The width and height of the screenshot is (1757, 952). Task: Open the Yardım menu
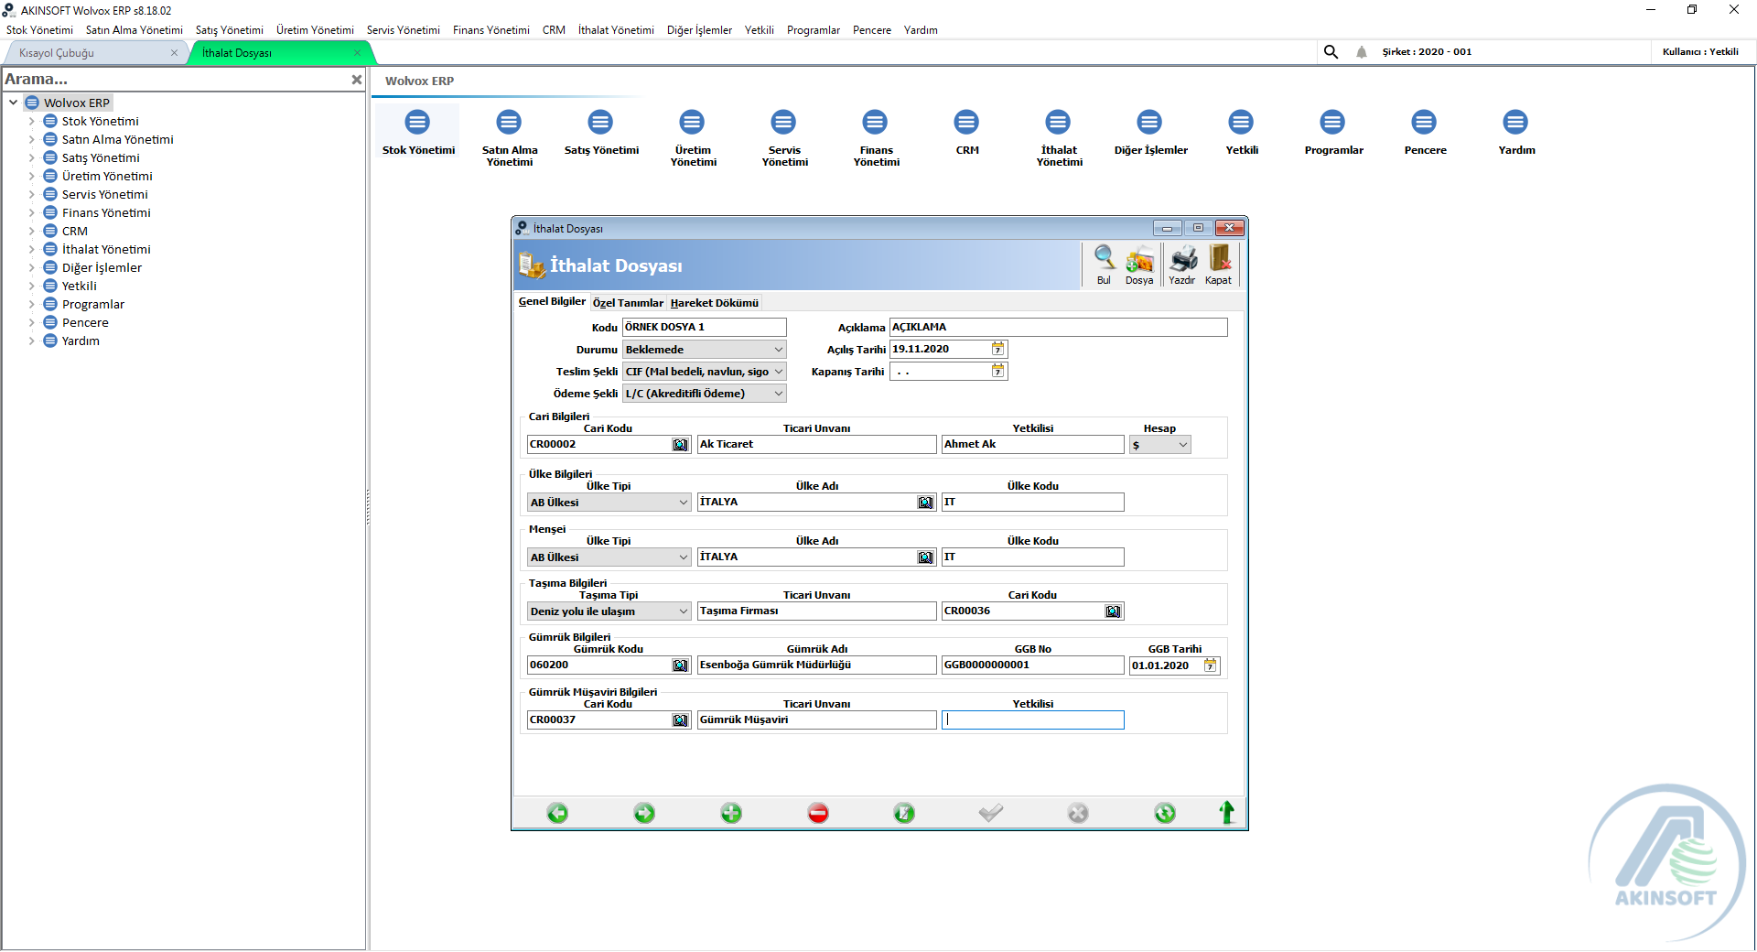click(921, 30)
